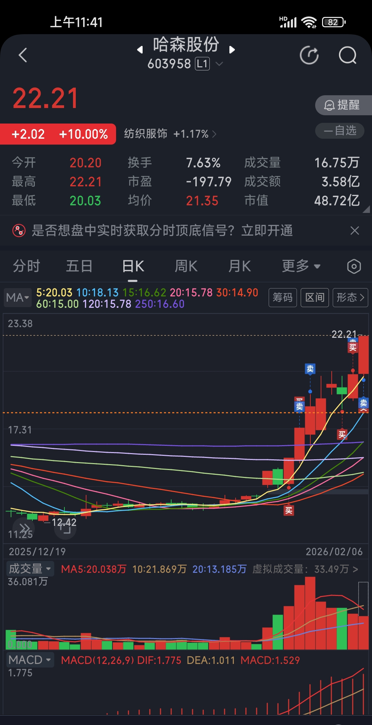Image resolution: width=372 pixels, height=725 pixels.
Task: Select the 日K tab
Action: point(133,266)
